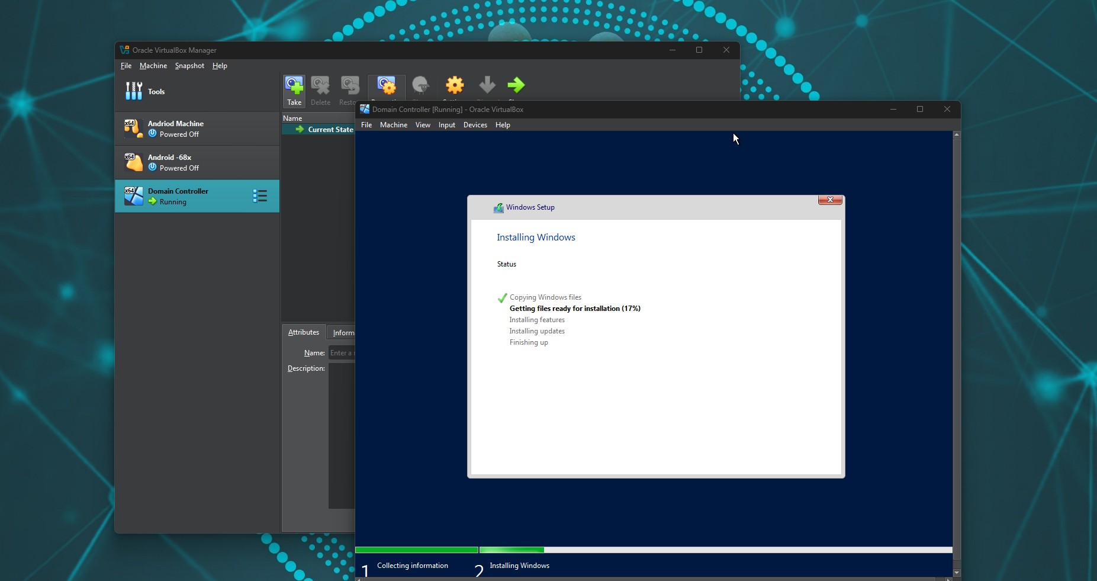Select the Current State snapshot row

tap(319, 129)
